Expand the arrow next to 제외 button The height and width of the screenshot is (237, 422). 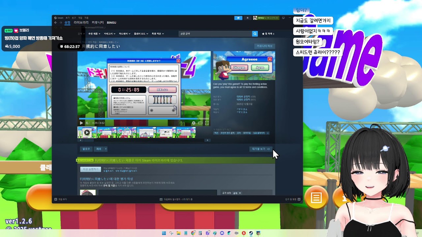(x=106, y=149)
